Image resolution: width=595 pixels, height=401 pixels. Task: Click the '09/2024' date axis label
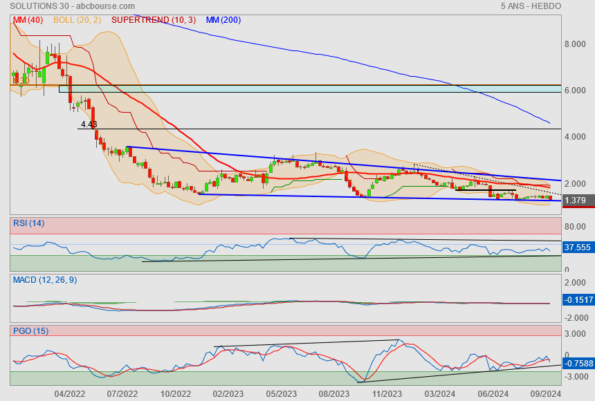click(546, 394)
